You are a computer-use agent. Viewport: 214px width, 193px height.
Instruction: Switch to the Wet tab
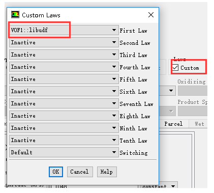point(199,124)
